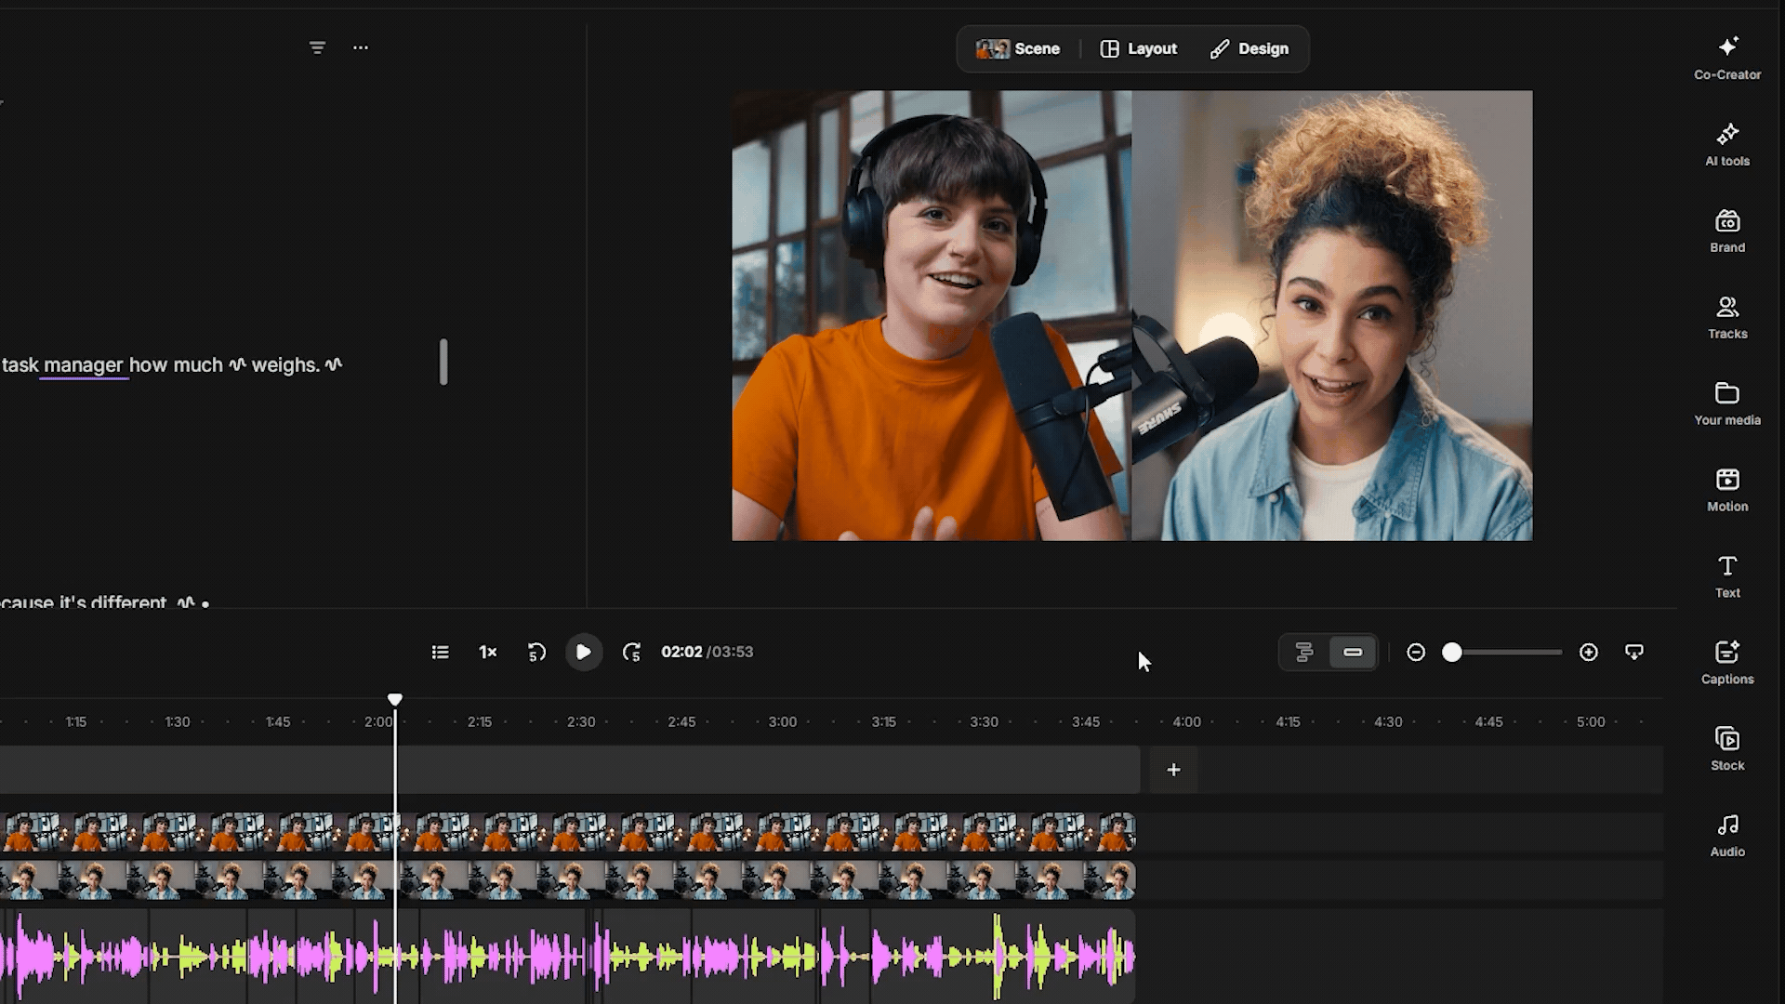The image size is (1785, 1004).
Task: Add a new scene with plus button
Action: pos(1173,770)
